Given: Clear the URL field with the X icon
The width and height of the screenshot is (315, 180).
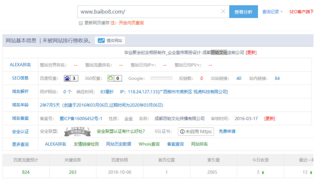Looking at the screenshot, I should 223,12.
